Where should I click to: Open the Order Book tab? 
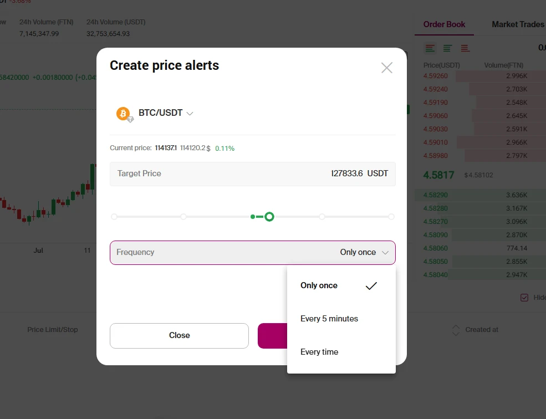point(444,24)
